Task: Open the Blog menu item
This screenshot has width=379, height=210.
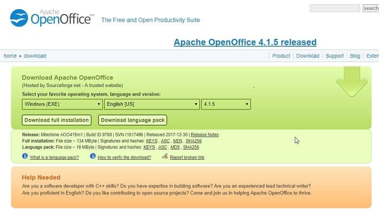Action: coord(355,56)
